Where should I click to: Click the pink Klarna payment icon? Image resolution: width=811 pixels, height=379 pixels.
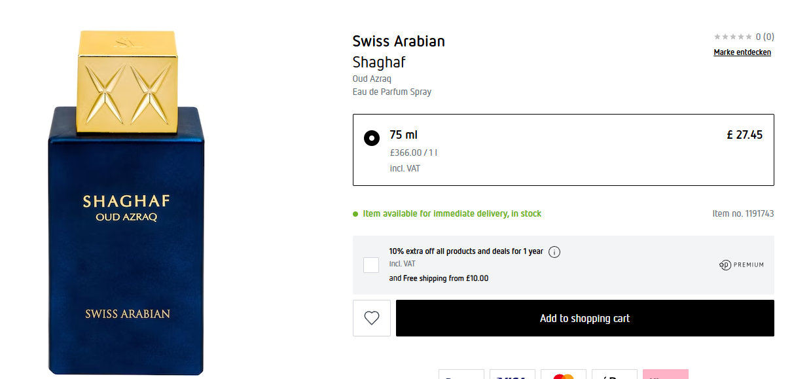click(x=665, y=375)
